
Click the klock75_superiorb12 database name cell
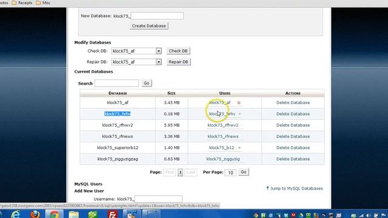pos(118,148)
